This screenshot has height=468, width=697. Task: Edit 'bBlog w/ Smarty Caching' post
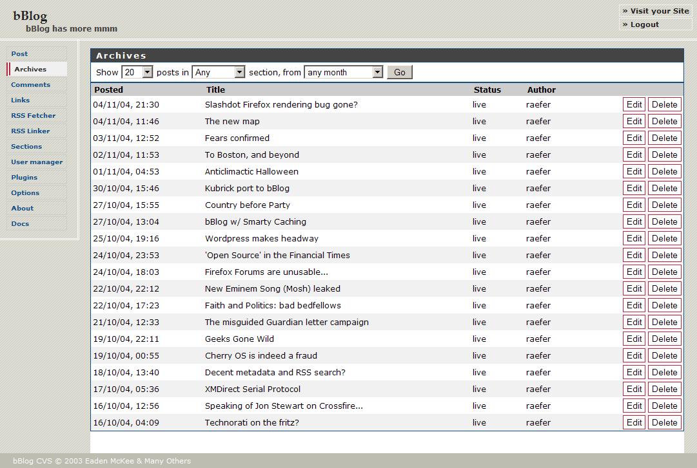(x=634, y=222)
